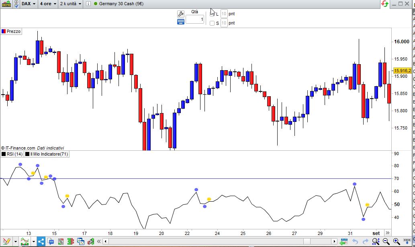
Task: Click the undo arrow icon
Action: tap(355, 241)
